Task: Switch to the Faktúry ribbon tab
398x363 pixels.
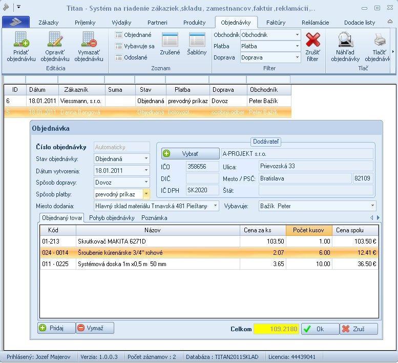Action: coord(276,23)
